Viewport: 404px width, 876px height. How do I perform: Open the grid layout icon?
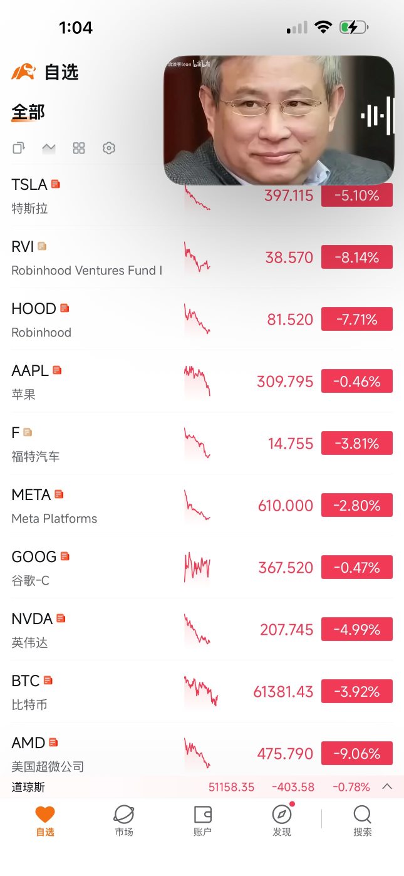79,148
